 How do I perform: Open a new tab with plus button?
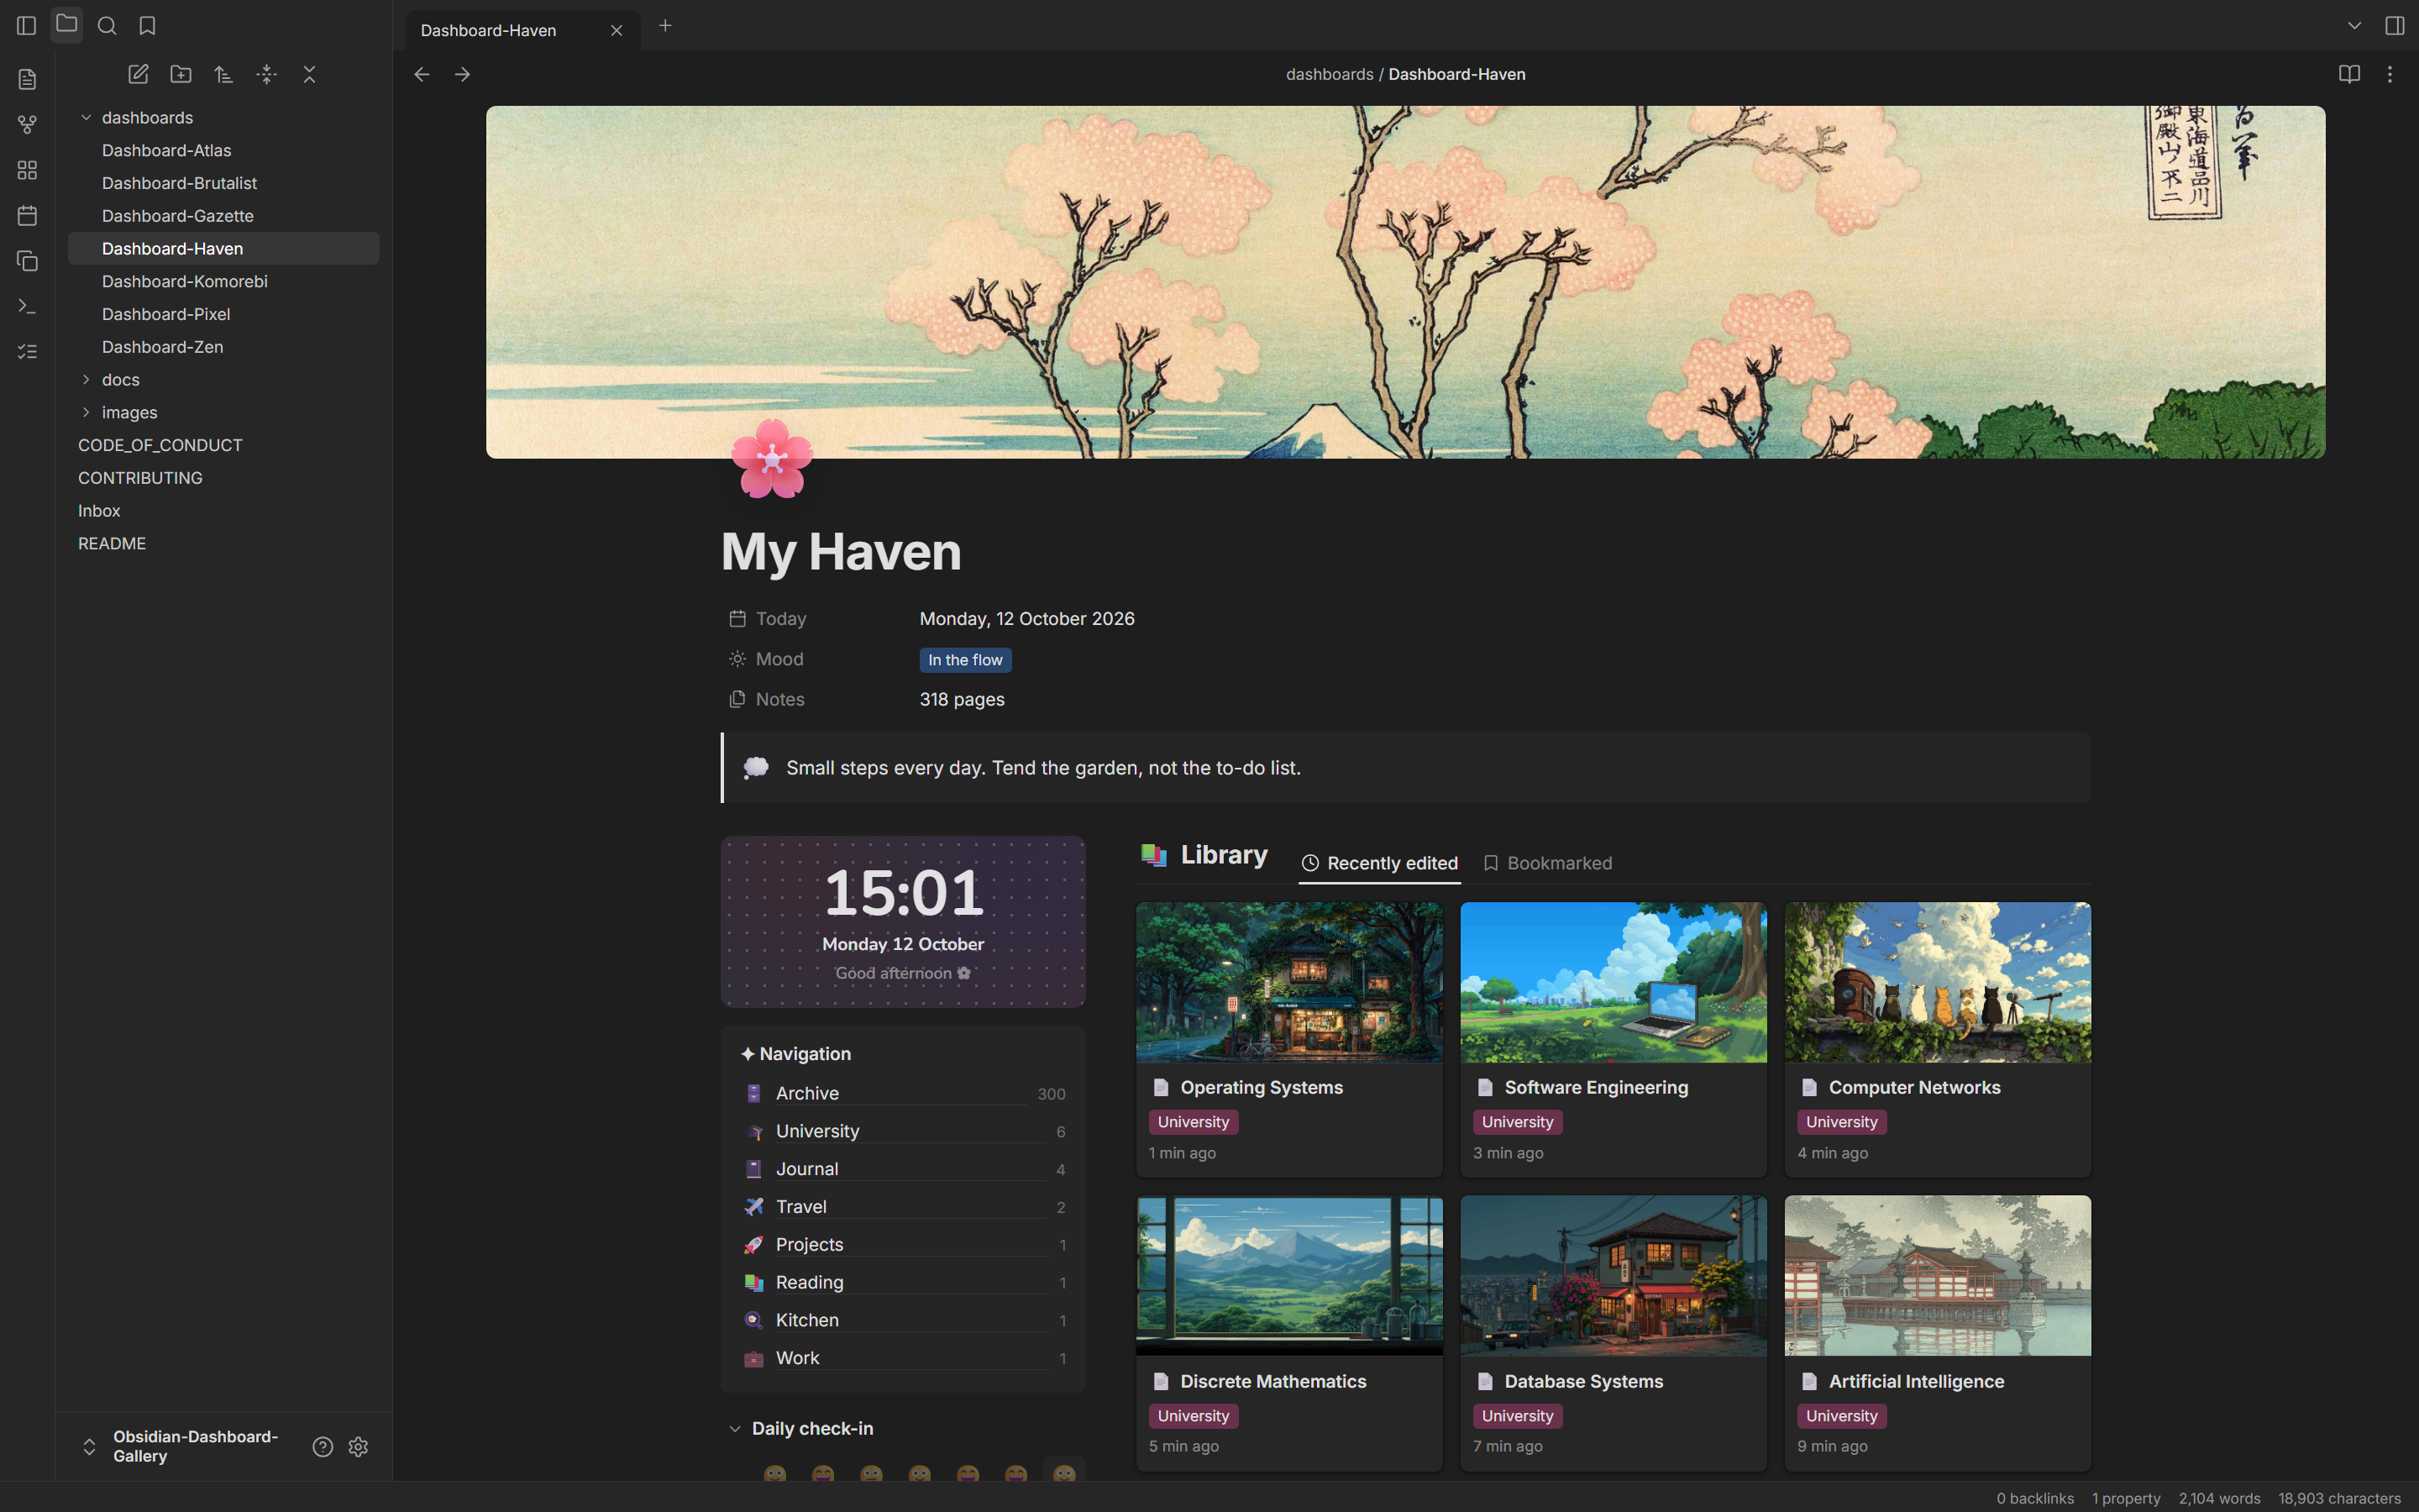(666, 26)
